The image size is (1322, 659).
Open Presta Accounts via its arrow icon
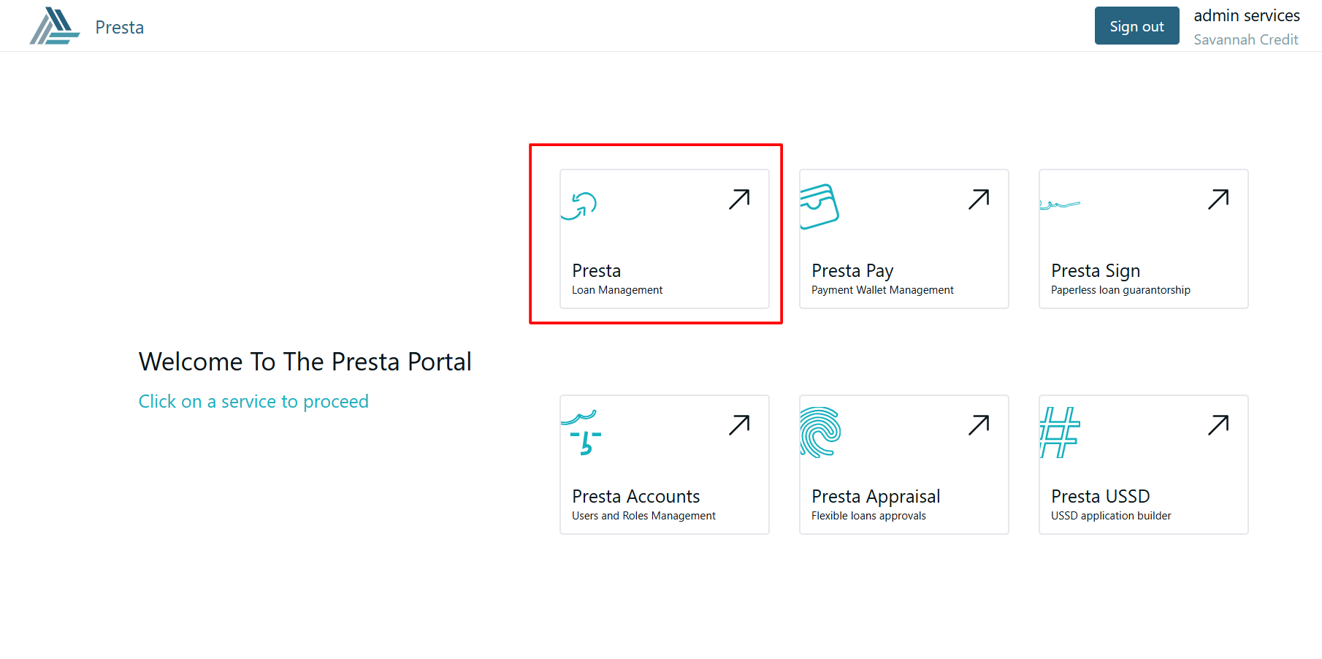click(x=739, y=425)
